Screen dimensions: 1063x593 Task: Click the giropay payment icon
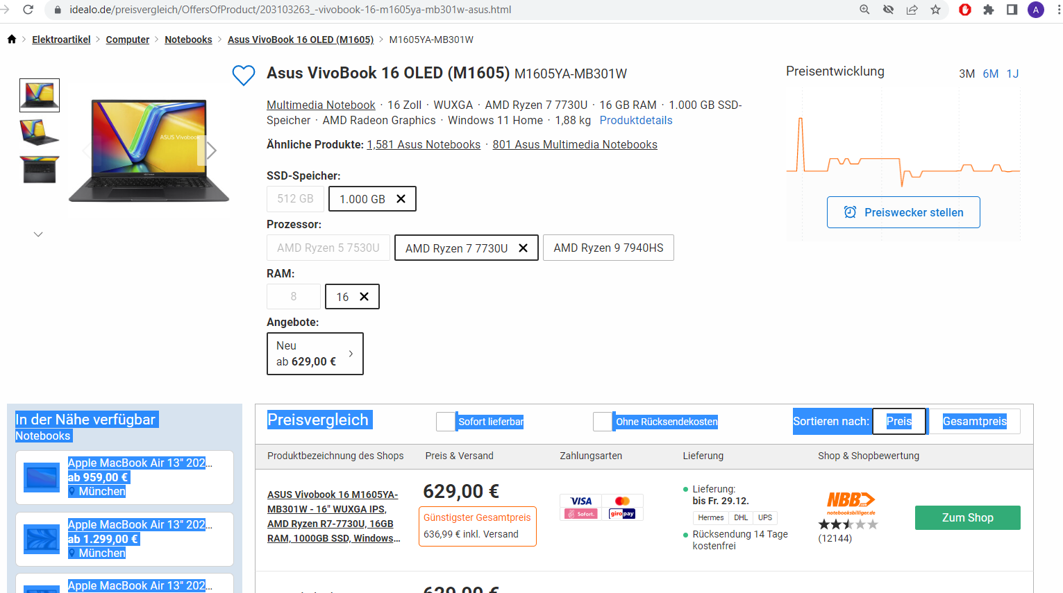[x=622, y=514]
